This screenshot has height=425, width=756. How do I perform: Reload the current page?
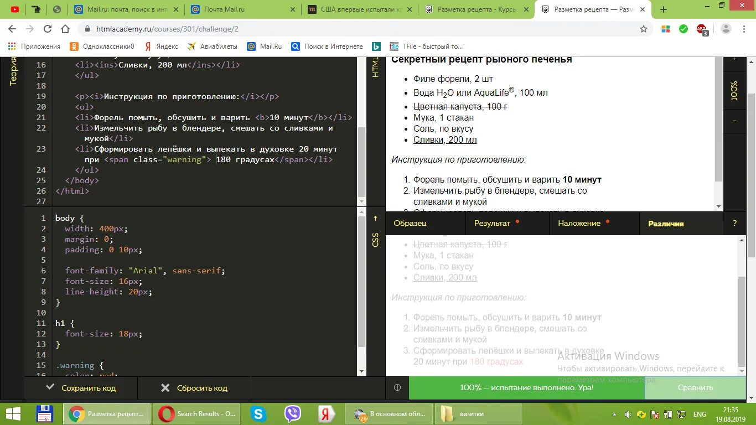point(48,29)
